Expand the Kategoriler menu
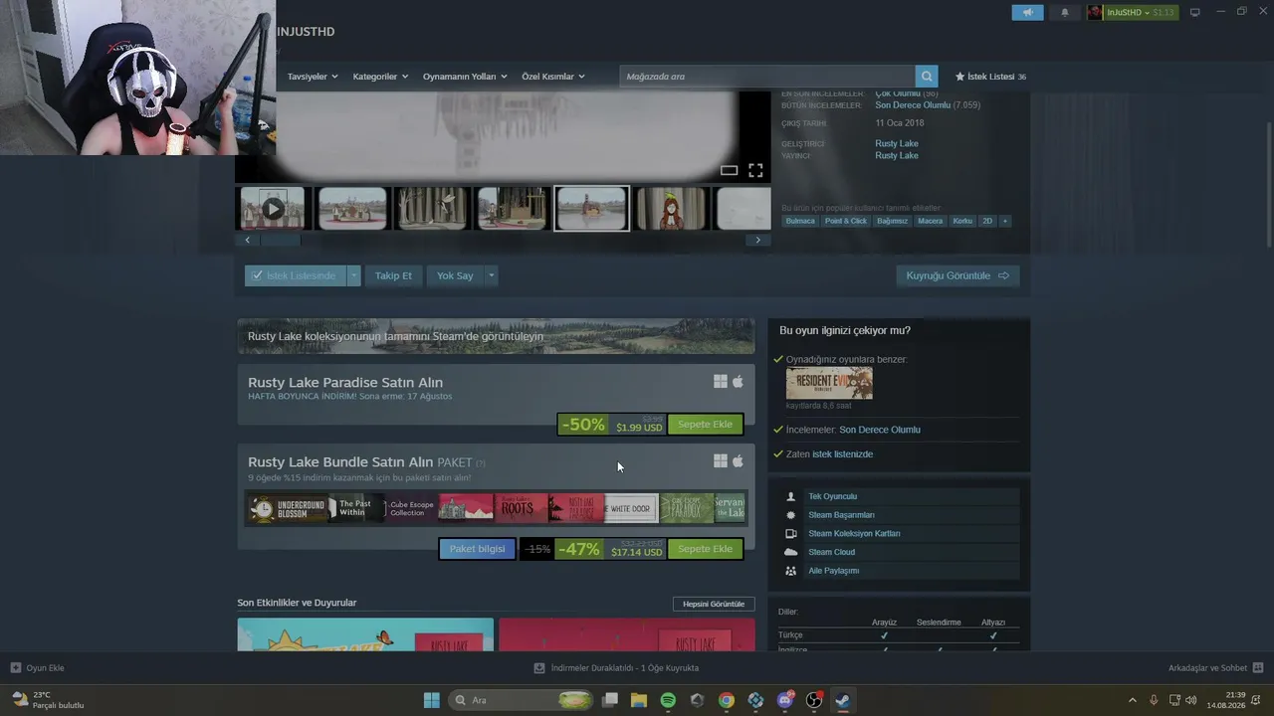Viewport: 1274px width, 716px height. point(380,77)
